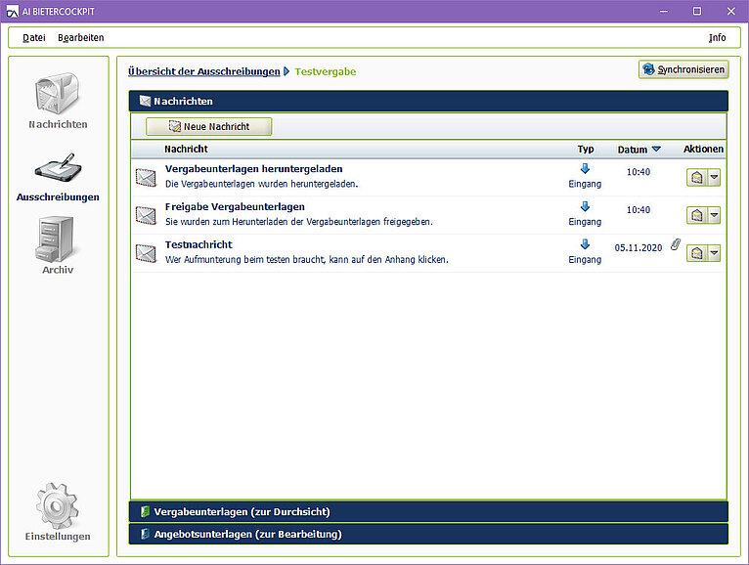
Task: Open the Datei menu
Action: pyautogui.click(x=34, y=37)
